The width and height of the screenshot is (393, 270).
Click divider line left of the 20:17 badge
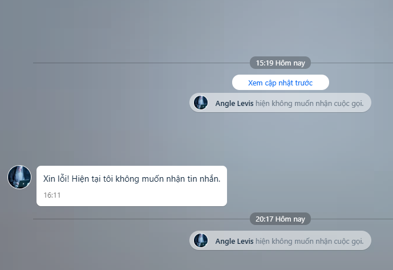(x=141, y=219)
